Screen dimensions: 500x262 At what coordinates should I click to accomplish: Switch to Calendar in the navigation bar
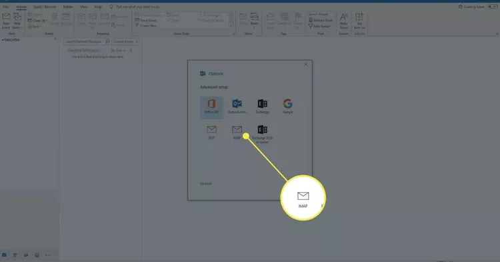click(15, 255)
